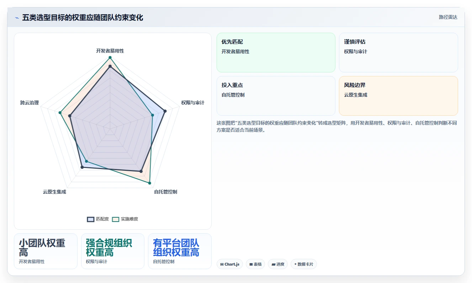Click the 路径雷达 label in header

(448, 17)
